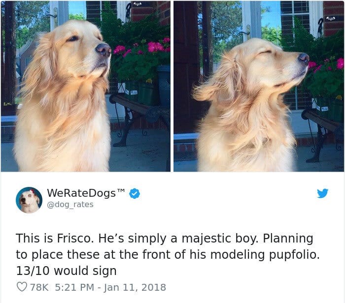This screenshot has height=303, width=345.
Task: Click the 78K likes count
Action: [39, 287]
